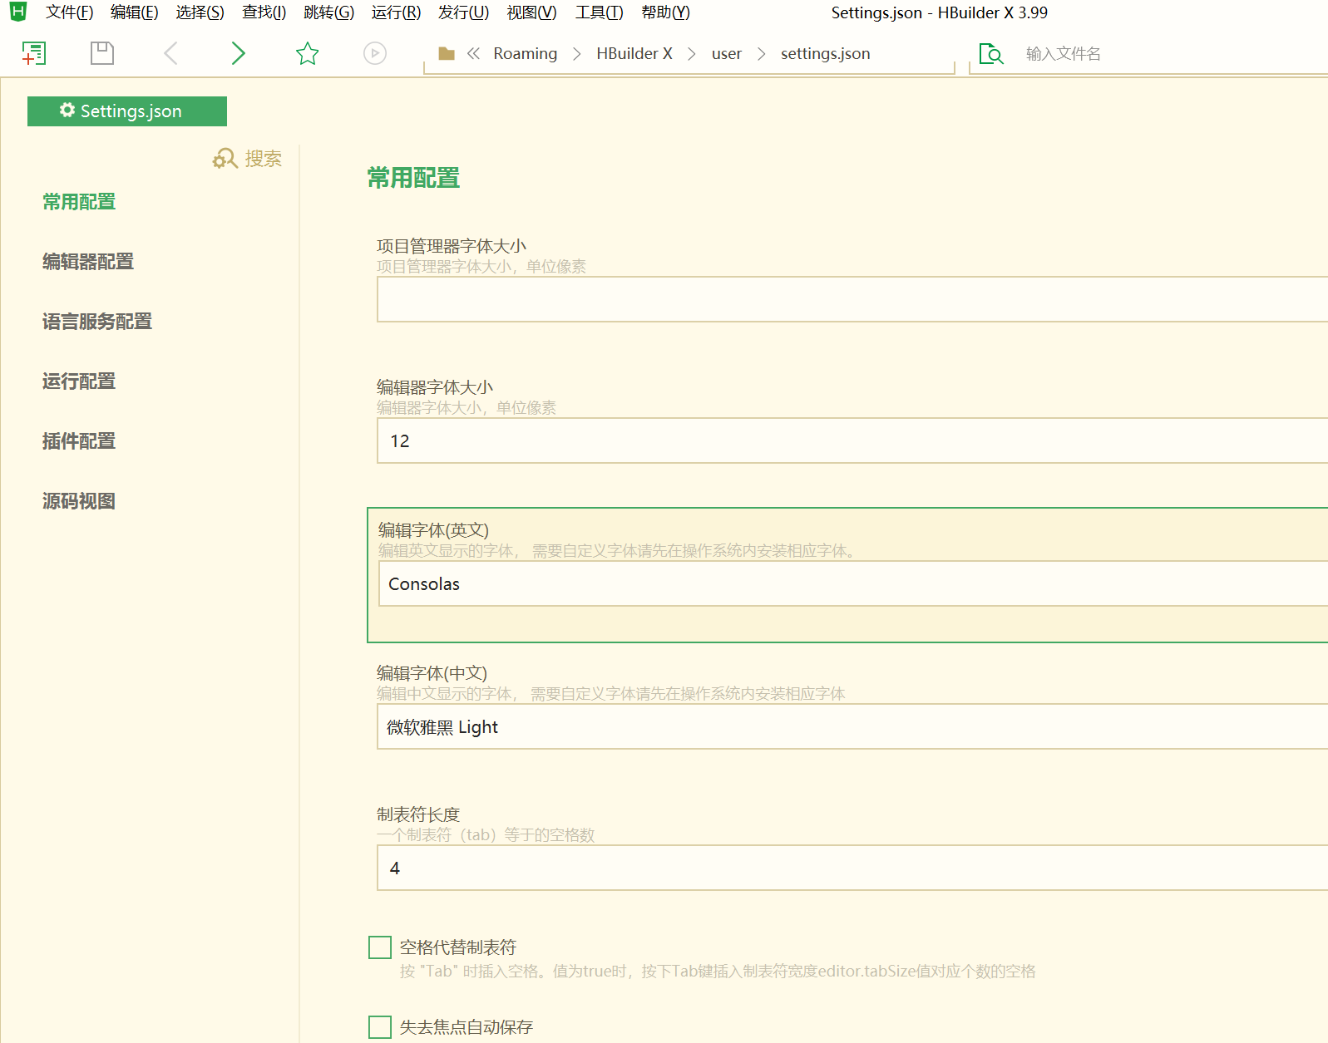Open the 工具(T) menu

tap(599, 12)
